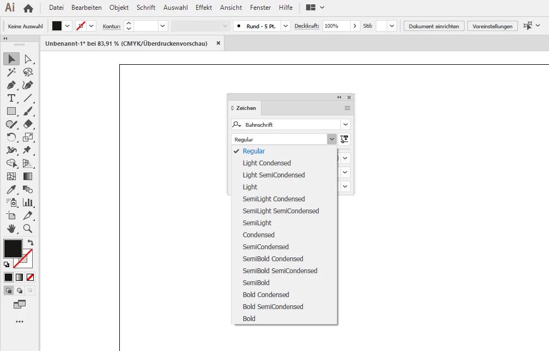Click Voreinstellungen button

point(492,26)
